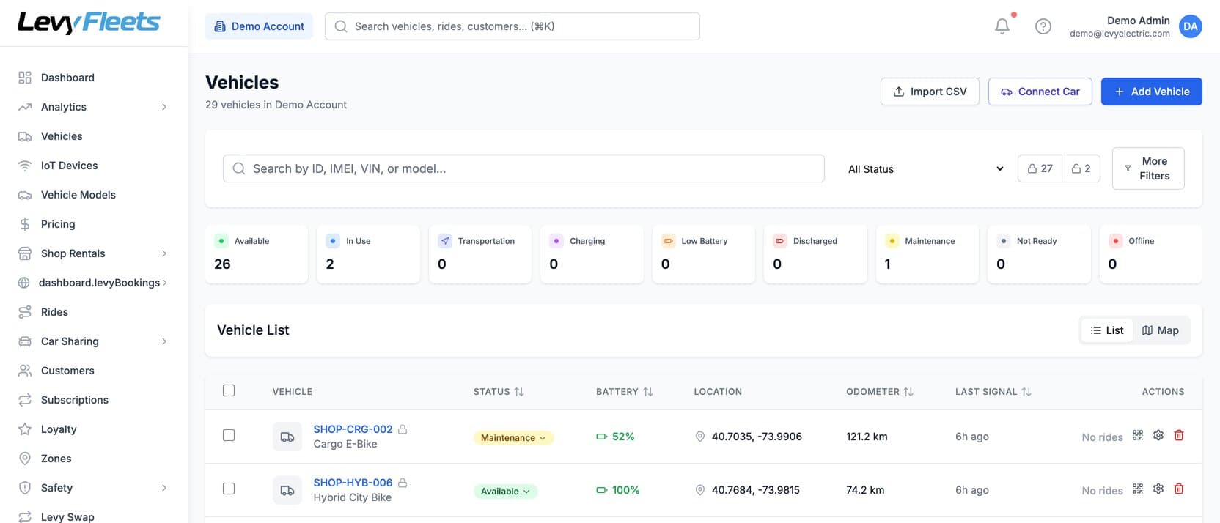This screenshot has width=1220, height=523.
Task: Click the Cargo E-Bike vehicle thumbnail icon
Action: [x=287, y=437]
